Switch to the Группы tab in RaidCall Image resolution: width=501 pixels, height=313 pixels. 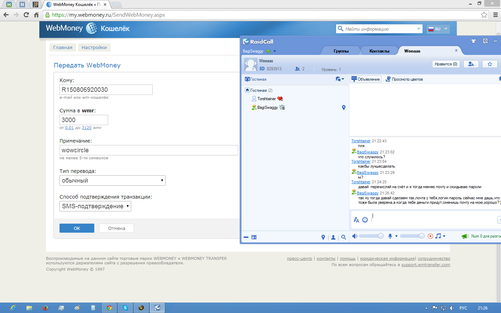pyautogui.click(x=341, y=51)
